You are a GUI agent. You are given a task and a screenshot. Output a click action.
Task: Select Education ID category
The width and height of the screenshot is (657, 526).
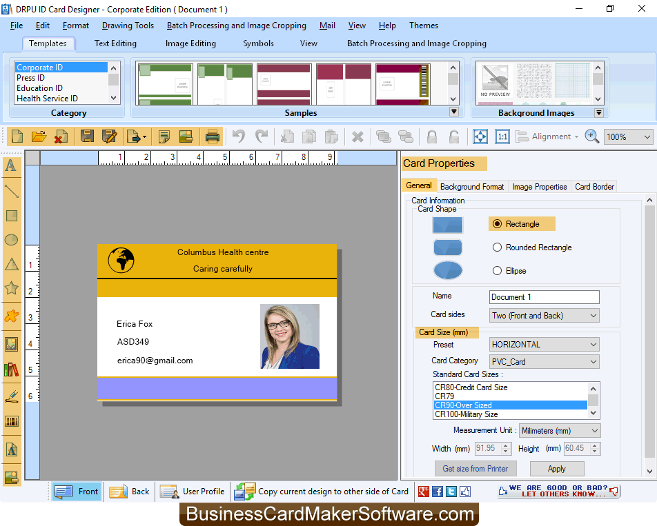(61, 88)
